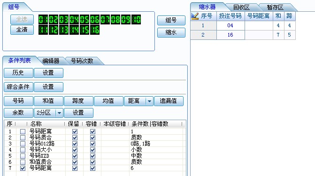This screenshot has height=176, width=315.
Task: Select green number tile 12
Action: click(54, 30)
